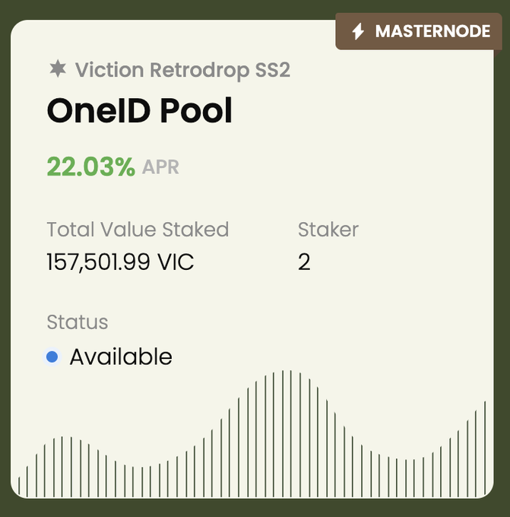The width and height of the screenshot is (510, 517).
Task: Click the grey APR label
Action: pyautogui.click(x=160, y=167)
